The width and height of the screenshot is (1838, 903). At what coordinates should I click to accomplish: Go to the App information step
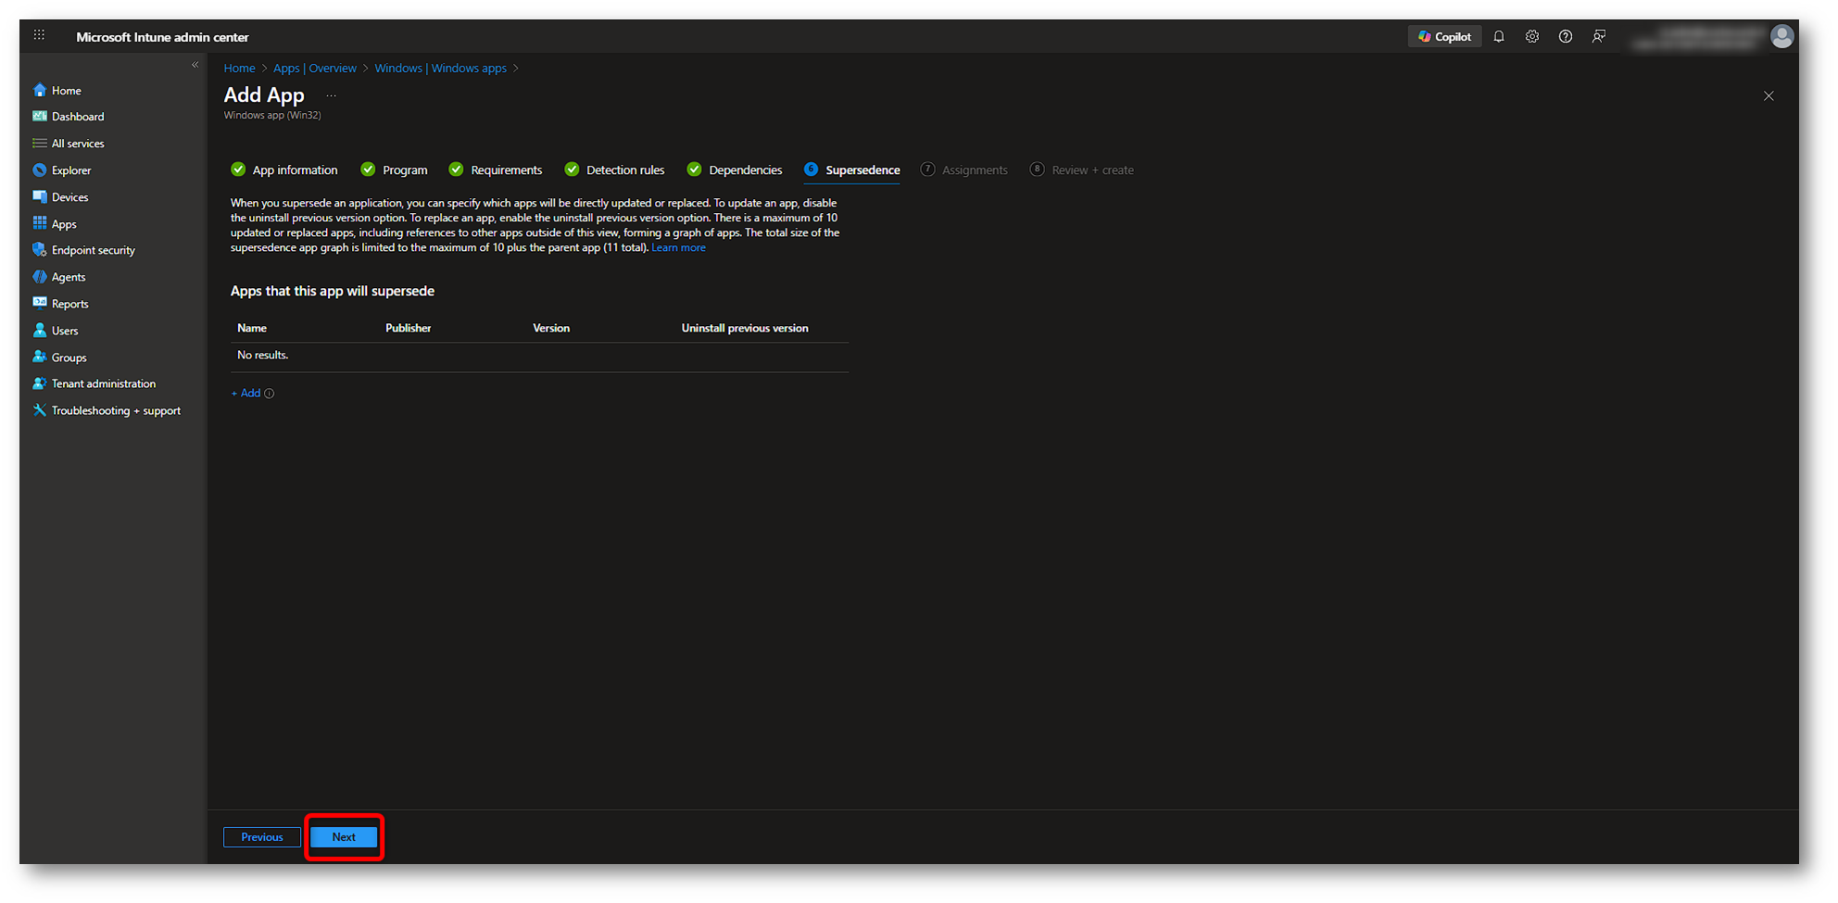(x=284, y=169)
